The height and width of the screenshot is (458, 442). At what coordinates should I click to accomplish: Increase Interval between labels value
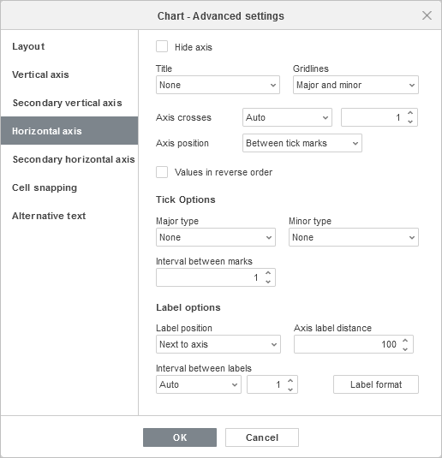tap(290, 381)
